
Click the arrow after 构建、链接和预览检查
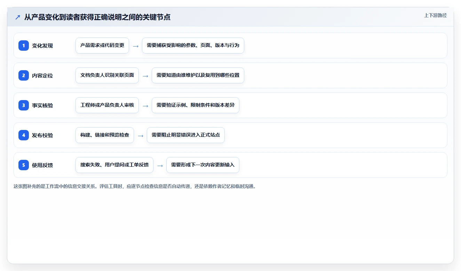[141, 135]
